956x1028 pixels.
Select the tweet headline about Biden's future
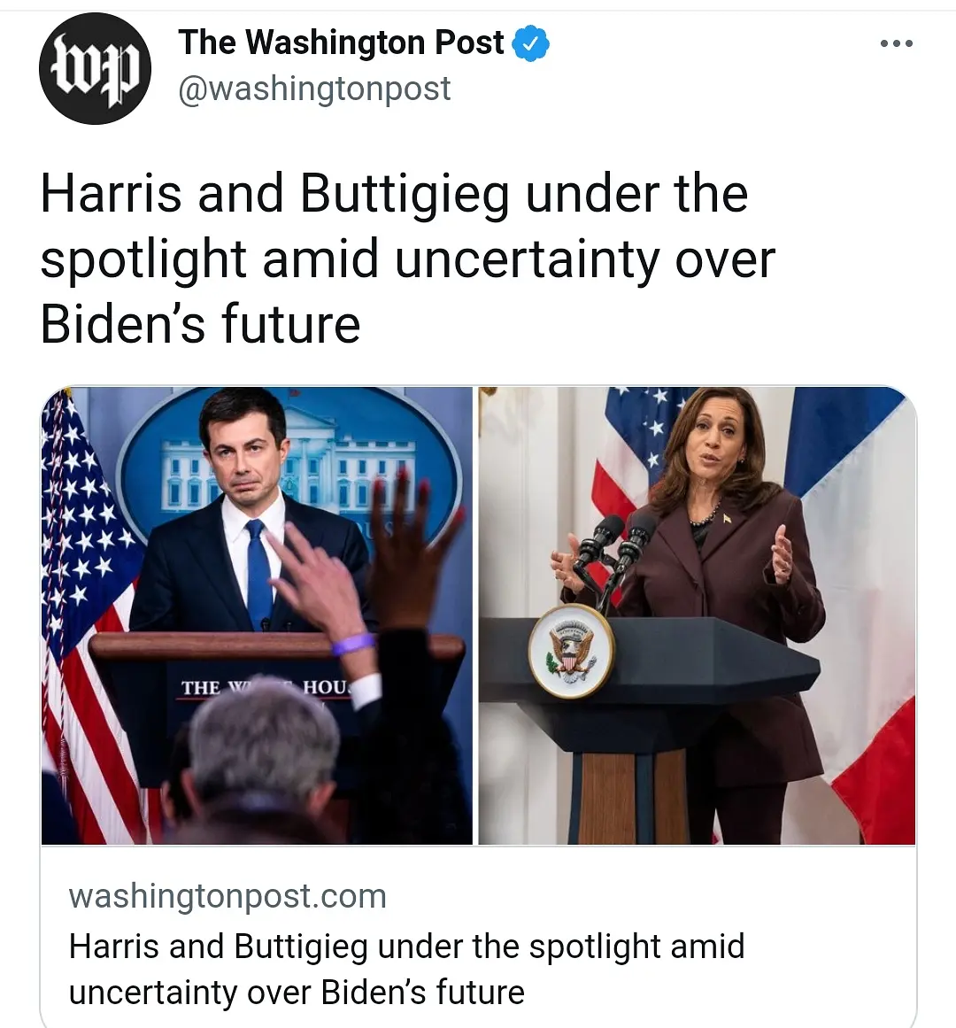[x=407, y=259]
